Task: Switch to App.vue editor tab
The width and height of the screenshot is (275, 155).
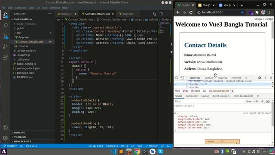Action: (x=128, y=14)
